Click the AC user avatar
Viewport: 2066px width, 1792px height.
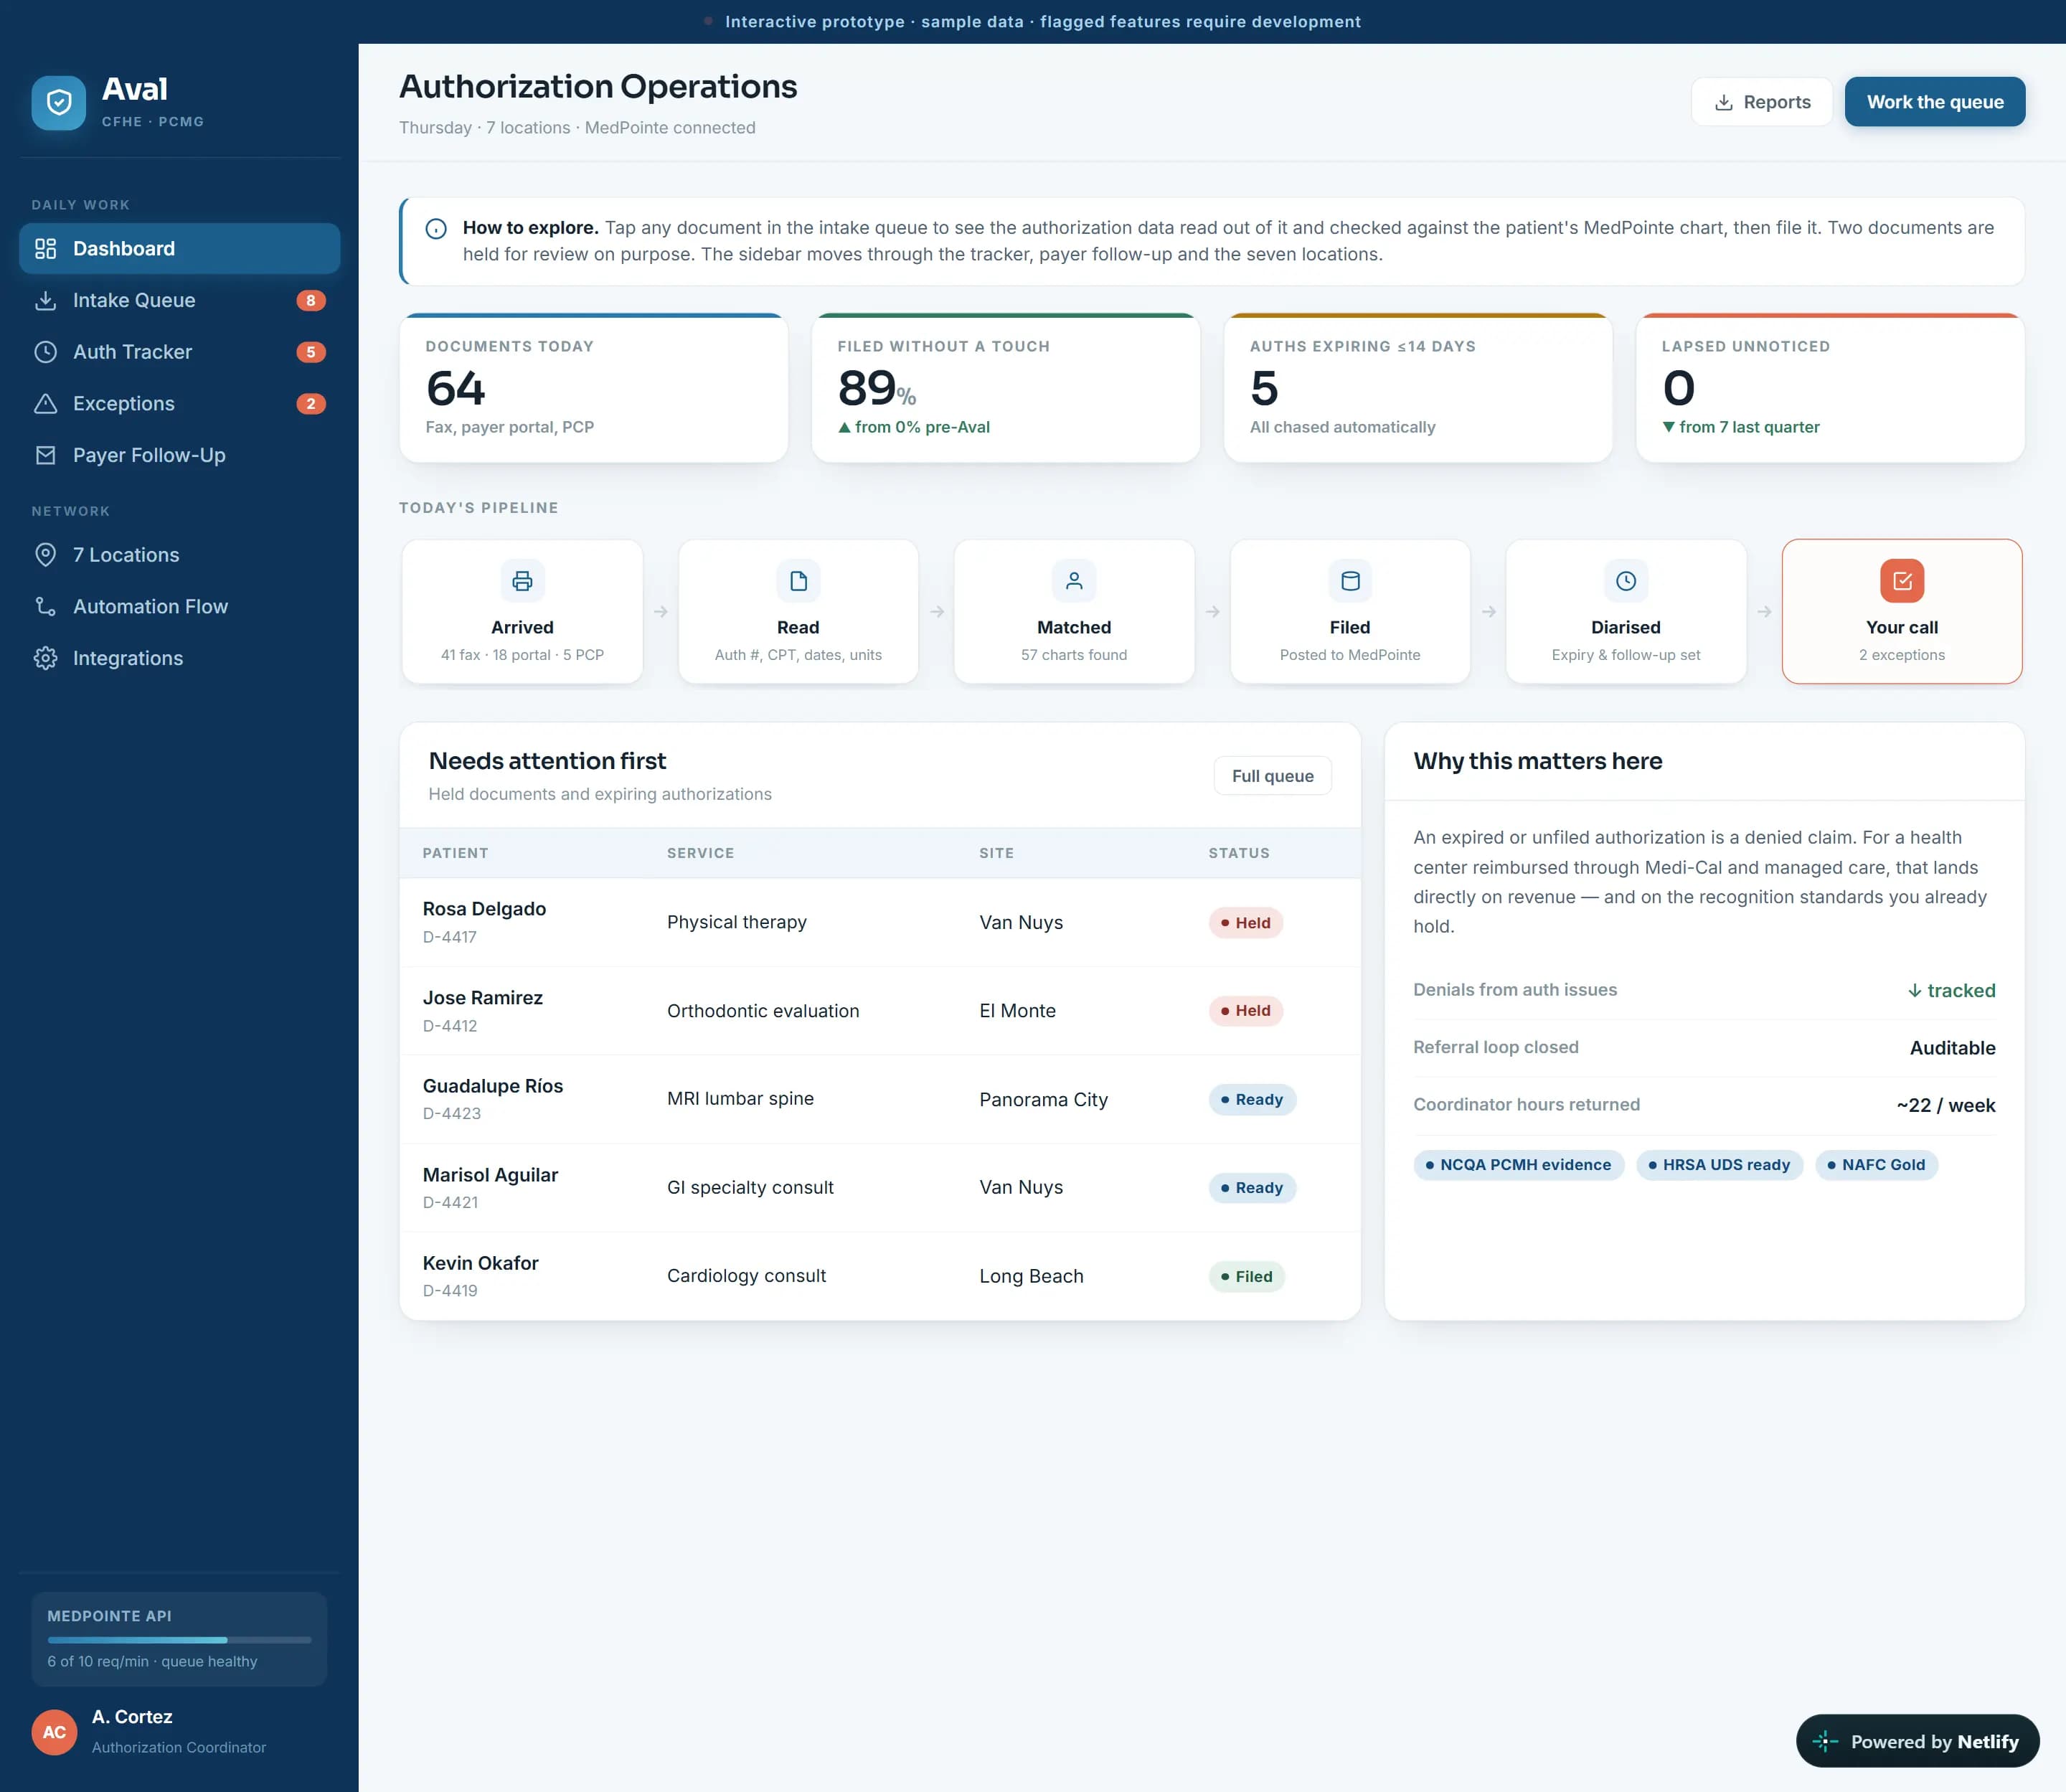(54, 1732)
